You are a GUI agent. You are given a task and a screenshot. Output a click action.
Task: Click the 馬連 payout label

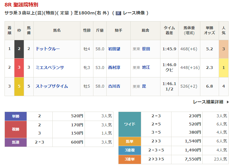tap(16, 142)
